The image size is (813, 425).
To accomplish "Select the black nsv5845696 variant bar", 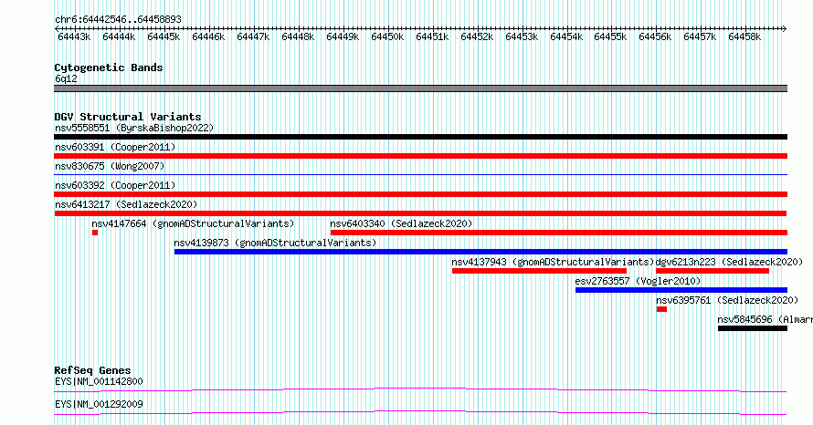I will click(753, 328).
